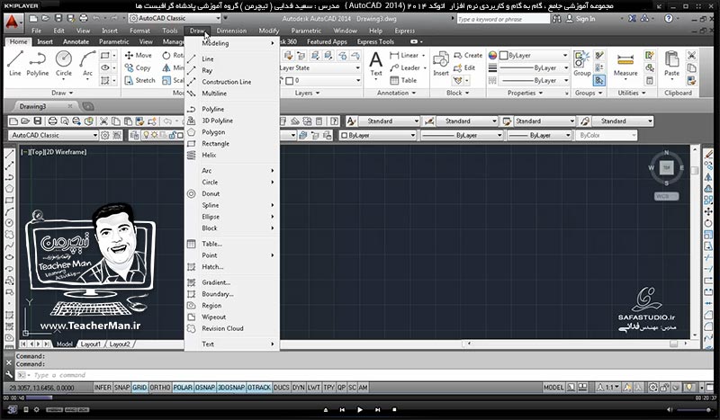Toggle ORTHO mode in status bar
This screenshot has height=420, width=720.
click(x=160, y=388)
